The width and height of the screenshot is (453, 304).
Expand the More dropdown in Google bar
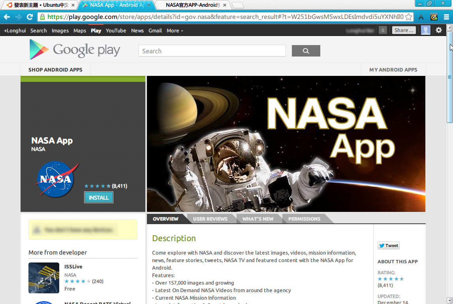pyautogui.click(x=175, y=31)
